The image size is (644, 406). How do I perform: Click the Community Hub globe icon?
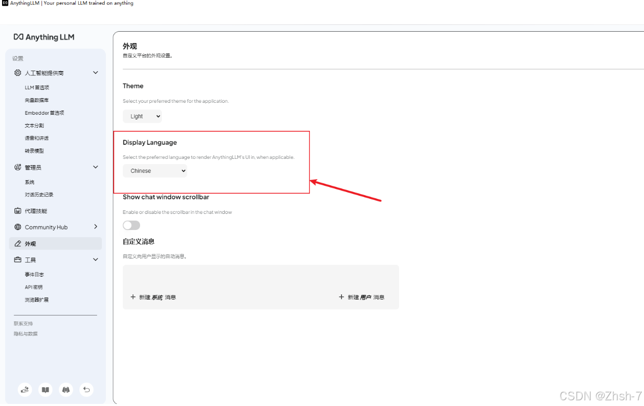click(x=18, y=227)
